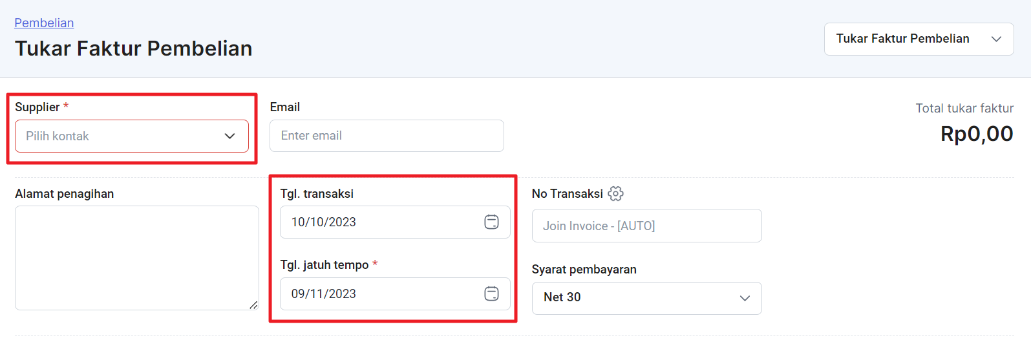Click the due date field showing 09/11/2023

[395, 294]
